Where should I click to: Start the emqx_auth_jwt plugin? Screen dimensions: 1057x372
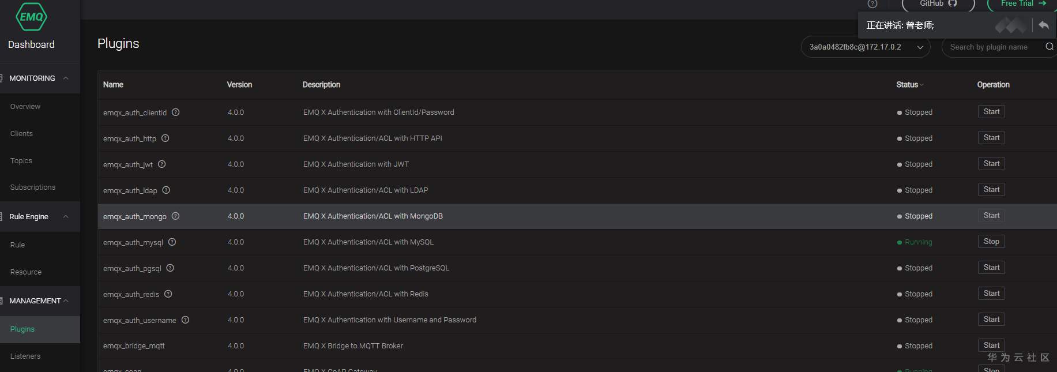pos(991,164)
